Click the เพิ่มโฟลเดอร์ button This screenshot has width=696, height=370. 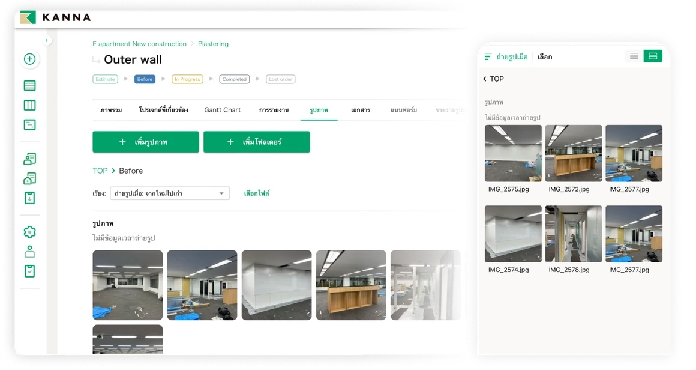(257, 142)
